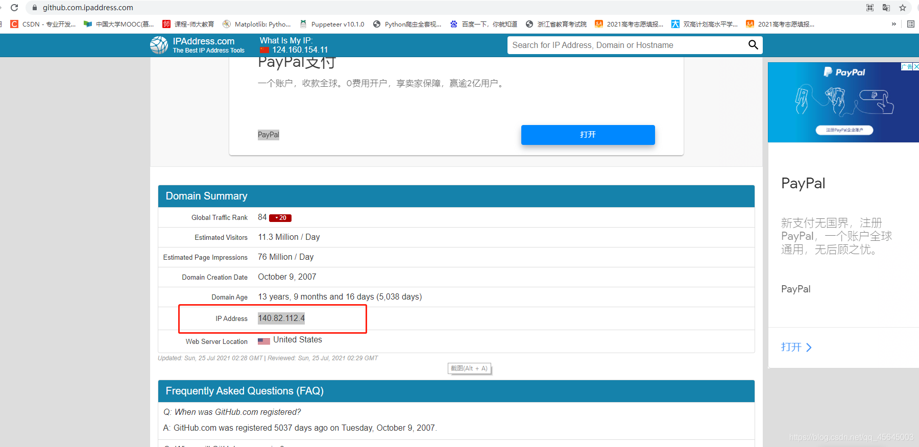Show more bookmarks with the chevron

[x=893, y=24]
